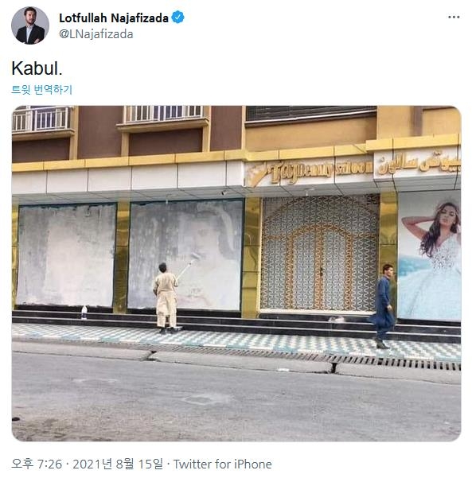The height and width of the screenshot is (478, 472).
Task: Click the Persian script salon sign
Action: (x=419, y=165)
